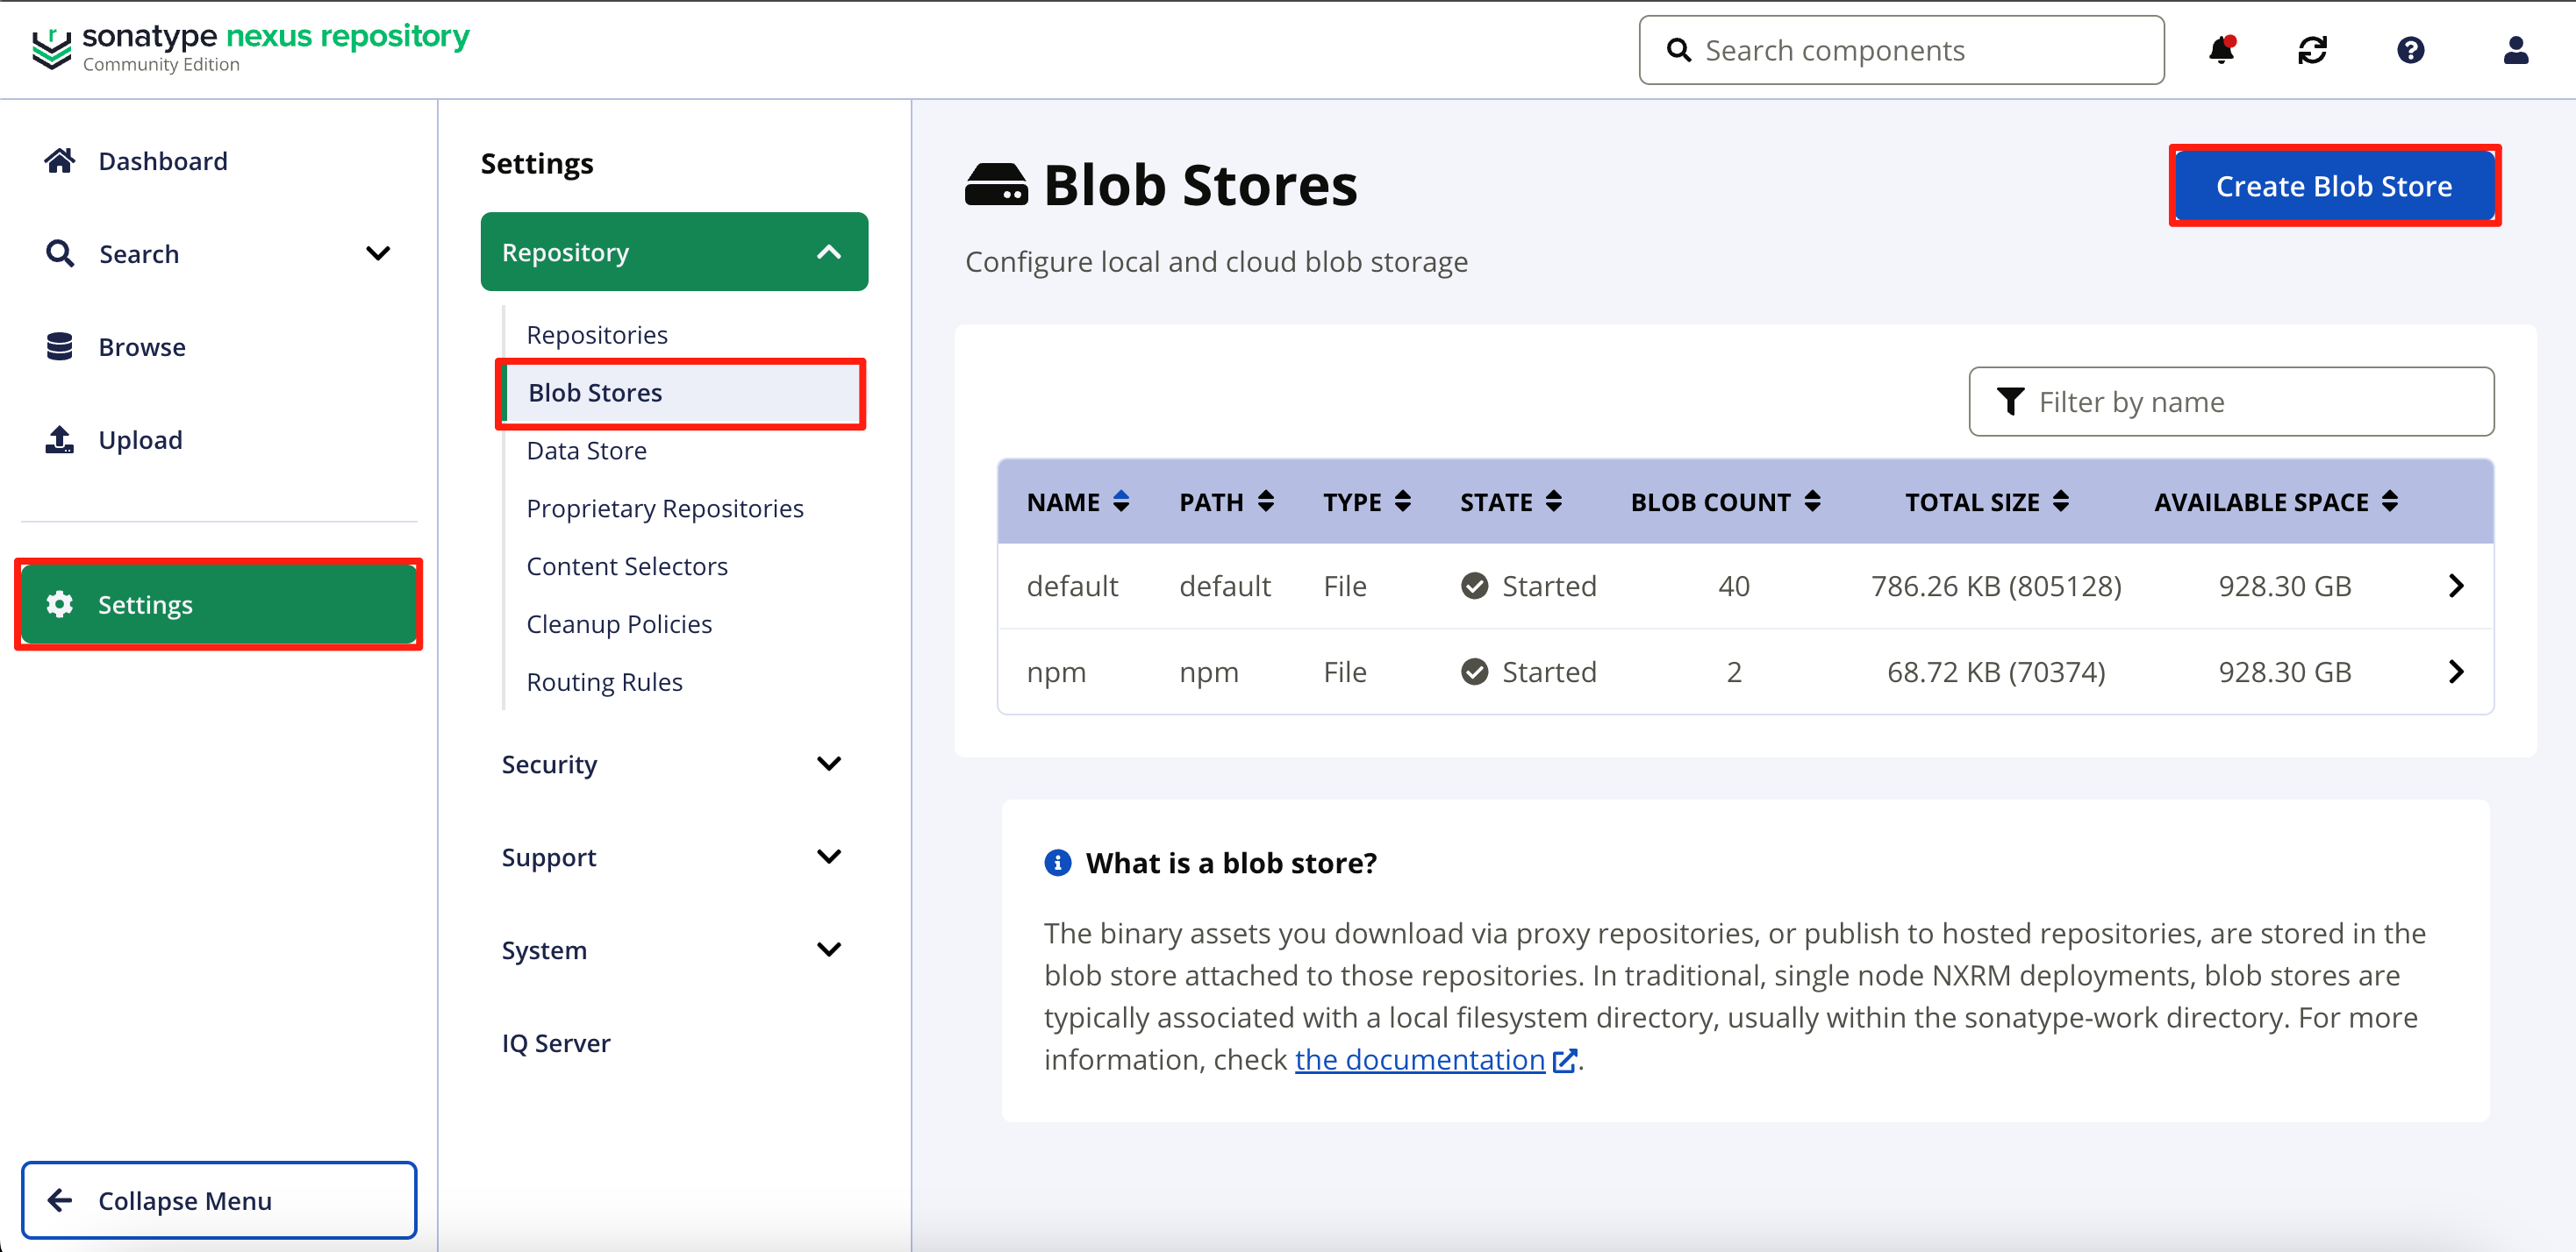Click the notifications bell icon
The width and height of the screenshot is (2576, 1252).
(x=2221, y=50)
